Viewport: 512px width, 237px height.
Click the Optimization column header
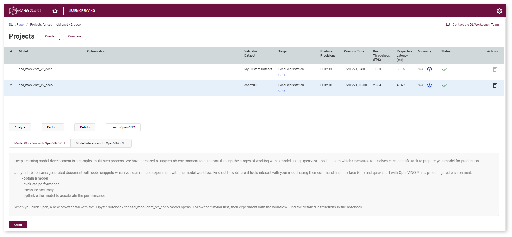[96, 51]
